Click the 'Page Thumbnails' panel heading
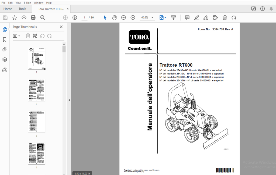The height and width of the screenshot is (175, 276). (x=25, y=27)
